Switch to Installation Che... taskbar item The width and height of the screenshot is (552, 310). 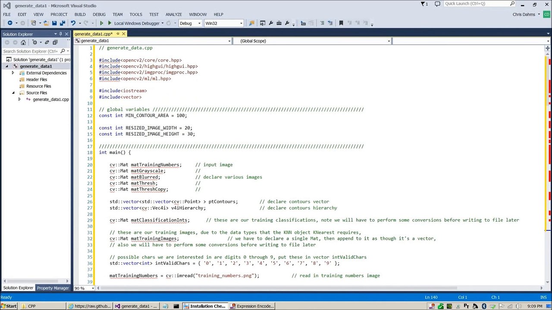click(204, 306)
